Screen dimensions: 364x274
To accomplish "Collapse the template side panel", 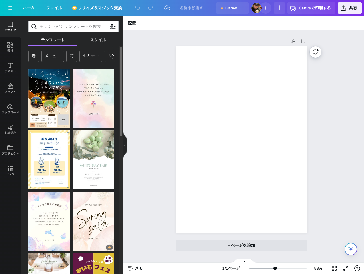I will coord(125,145).
